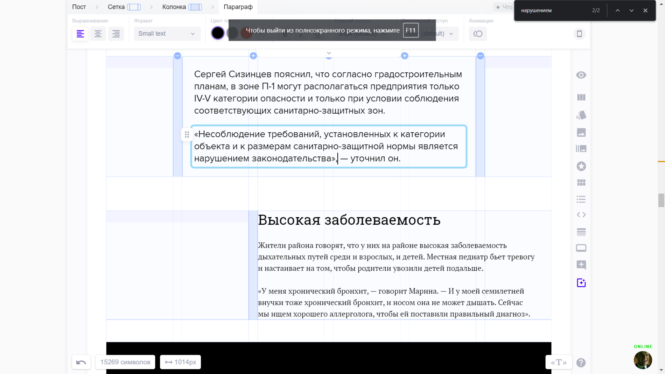Click the Высокая заболеваемость heading

click(349, 220)
